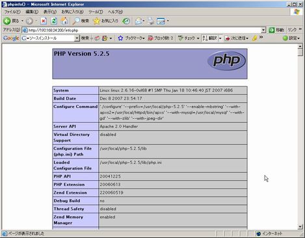The height and width of the screenshot is (238, 305).
Task: Go back with the green Back arrow
Action: coord(7,21)
